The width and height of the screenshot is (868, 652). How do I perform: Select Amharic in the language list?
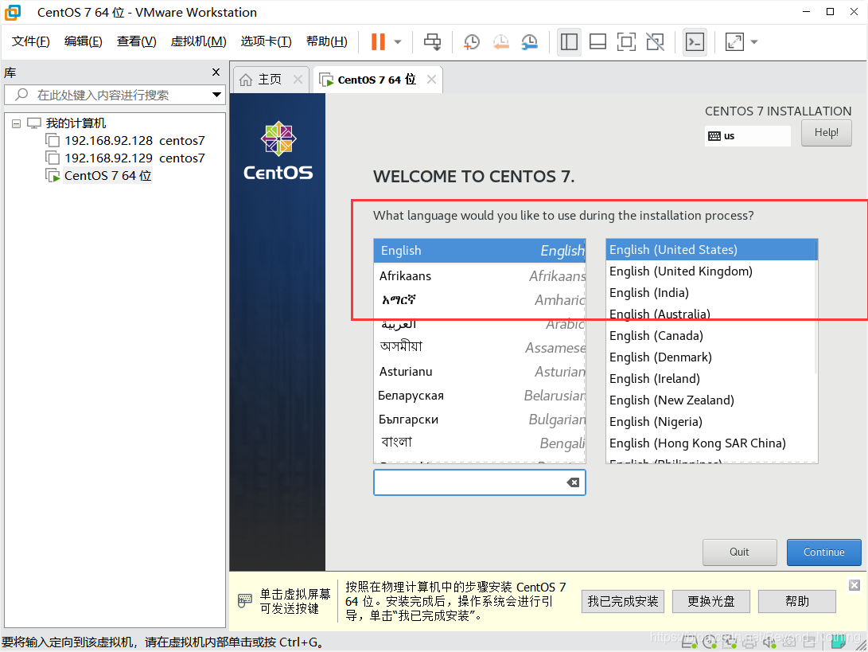[x=480, y=299]
